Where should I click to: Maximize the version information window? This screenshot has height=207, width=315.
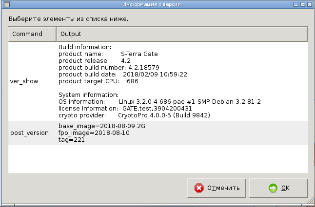[303, 4]
